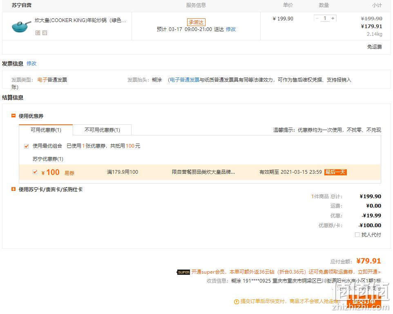Image resolution: width=393 pixels, height=314 pixels.
Task: Uncheck the ¥100 易券 coupon checkbox
Action: point(35,172)
